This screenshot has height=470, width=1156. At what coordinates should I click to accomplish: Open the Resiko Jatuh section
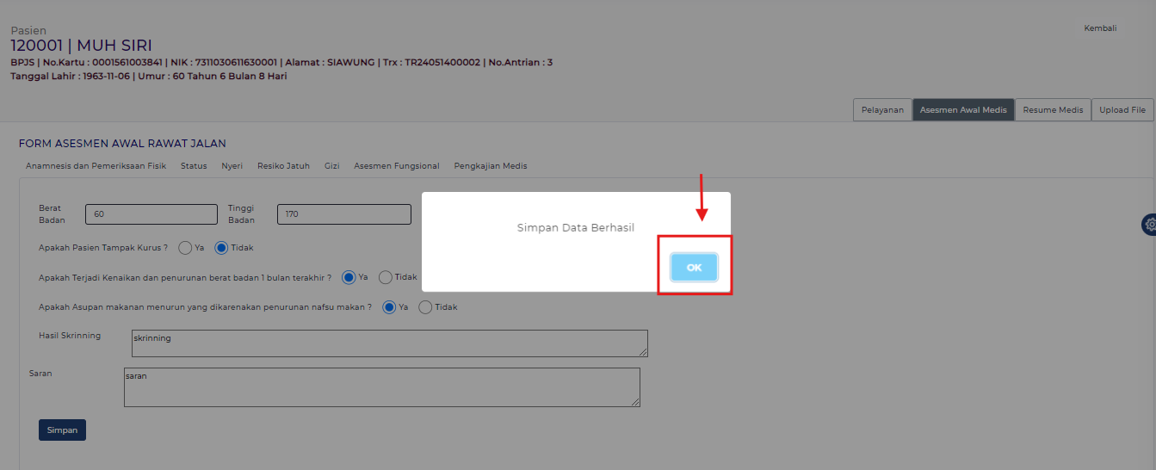coord(283,166)
